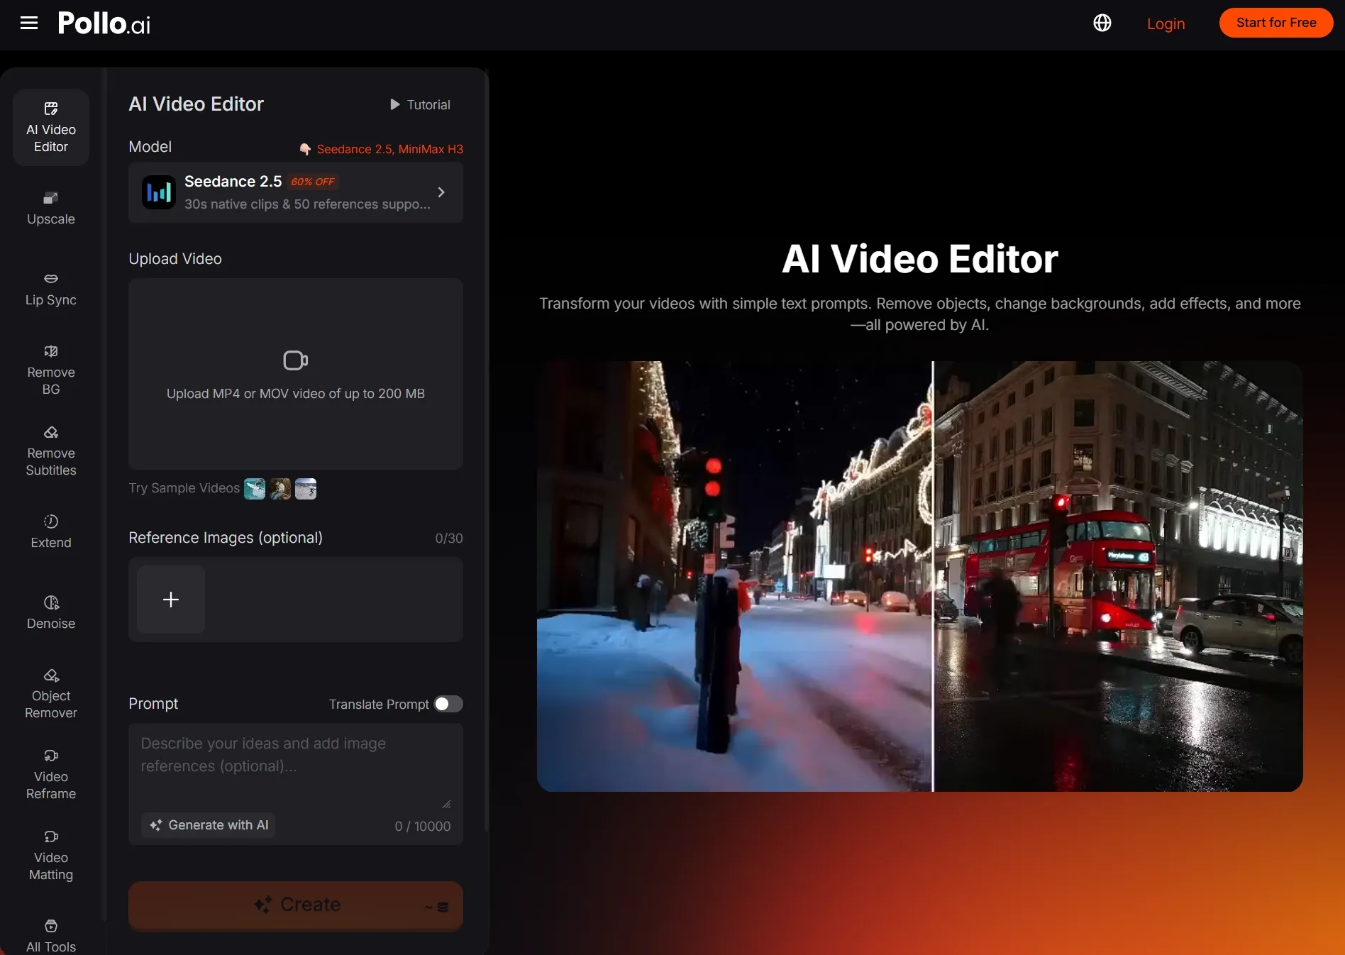Viewport: 1345px width, 955px height.
Task: Open the Video Reframe tool
Action: (51, 775)
